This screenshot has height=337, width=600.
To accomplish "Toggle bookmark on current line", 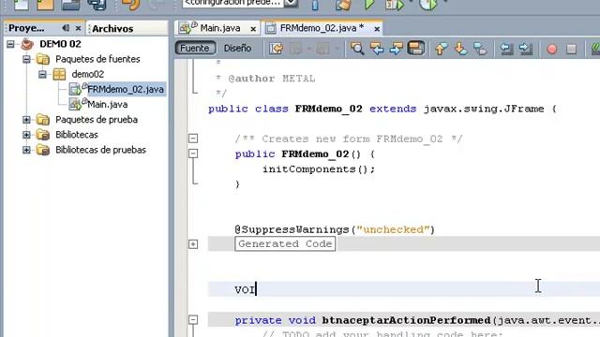I will [480, 49].
